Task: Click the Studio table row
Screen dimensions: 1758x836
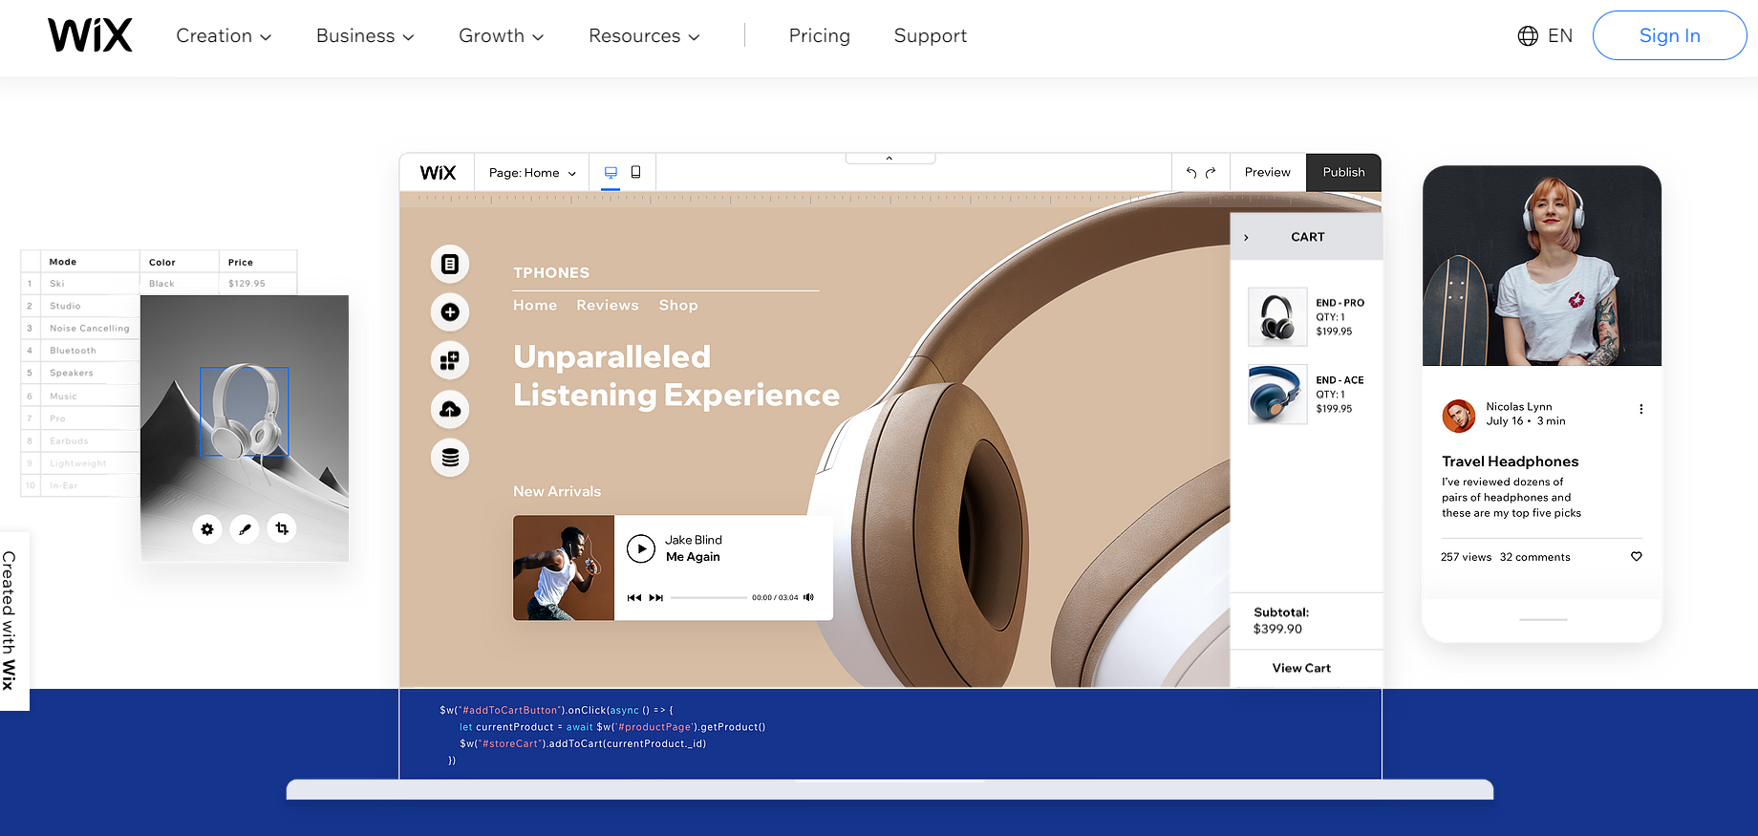Action: (x=81, y=306)
